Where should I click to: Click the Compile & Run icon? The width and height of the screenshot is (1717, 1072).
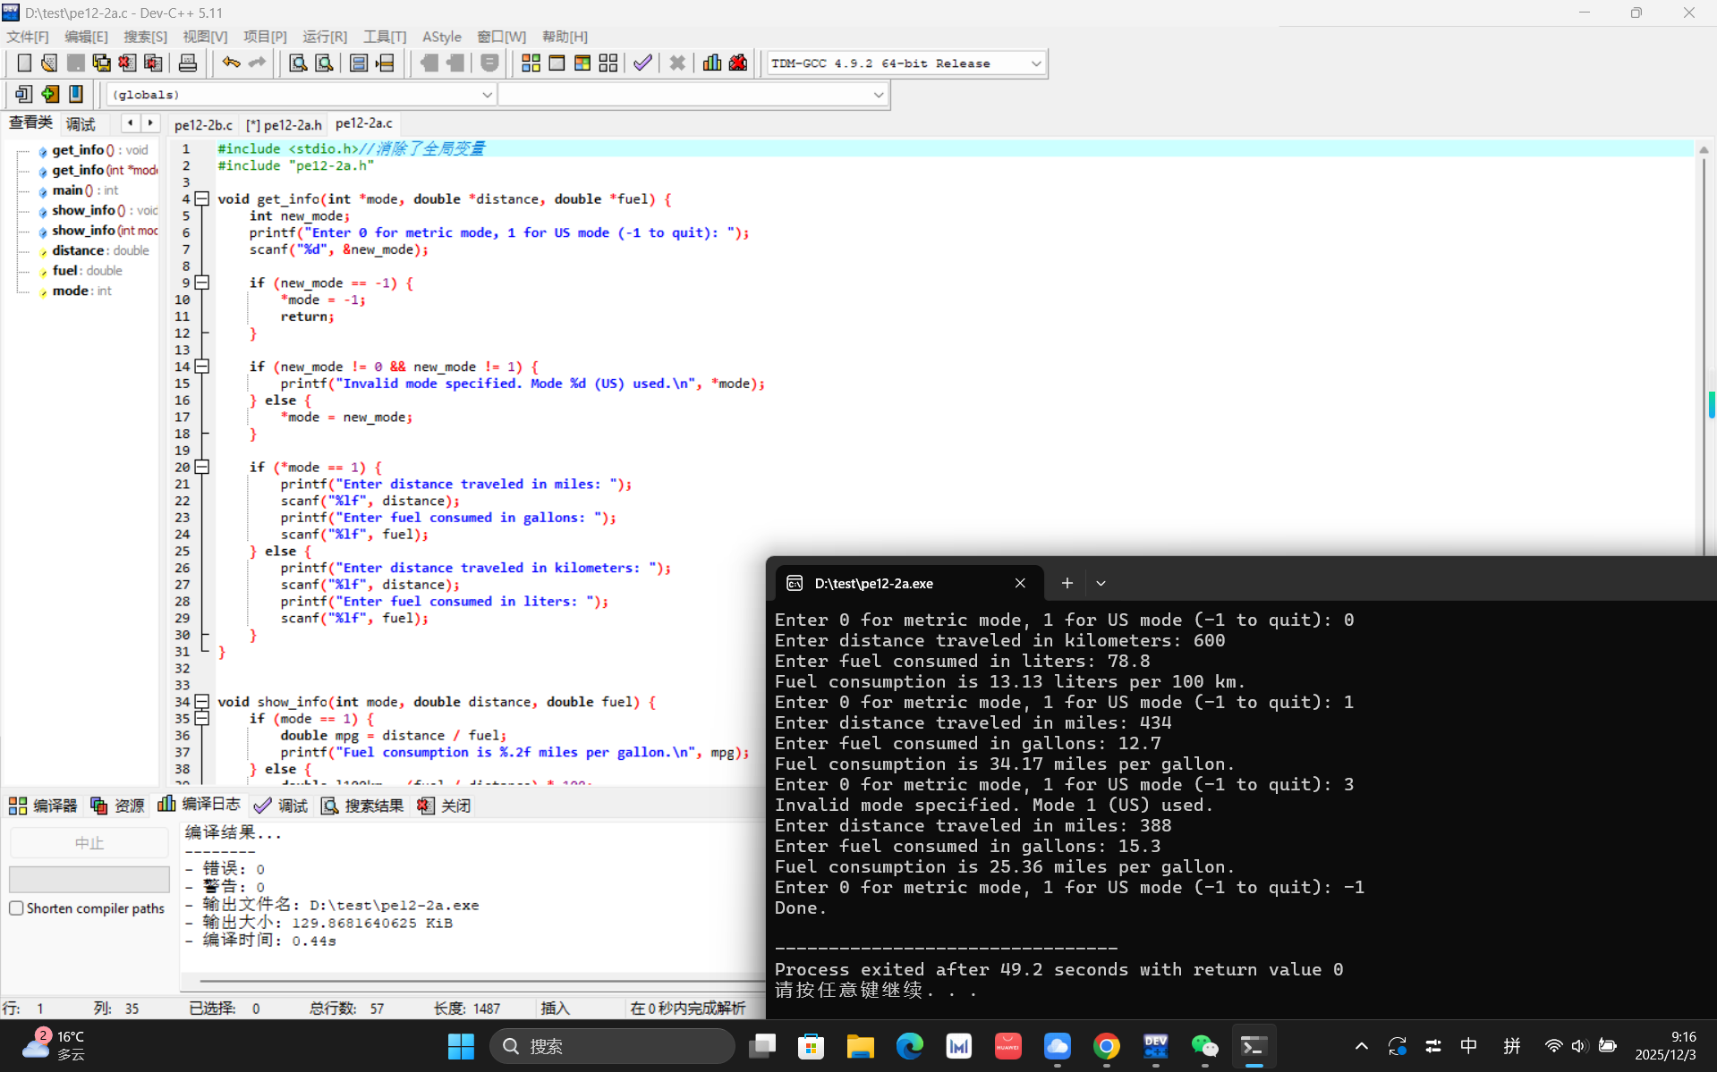582,63
